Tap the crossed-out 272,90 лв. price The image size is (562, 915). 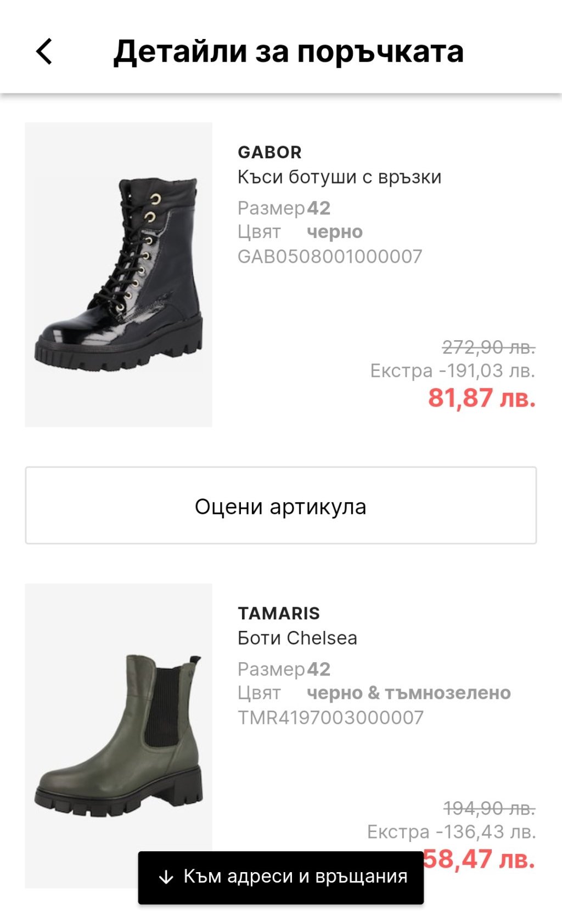tap(488, 347)
